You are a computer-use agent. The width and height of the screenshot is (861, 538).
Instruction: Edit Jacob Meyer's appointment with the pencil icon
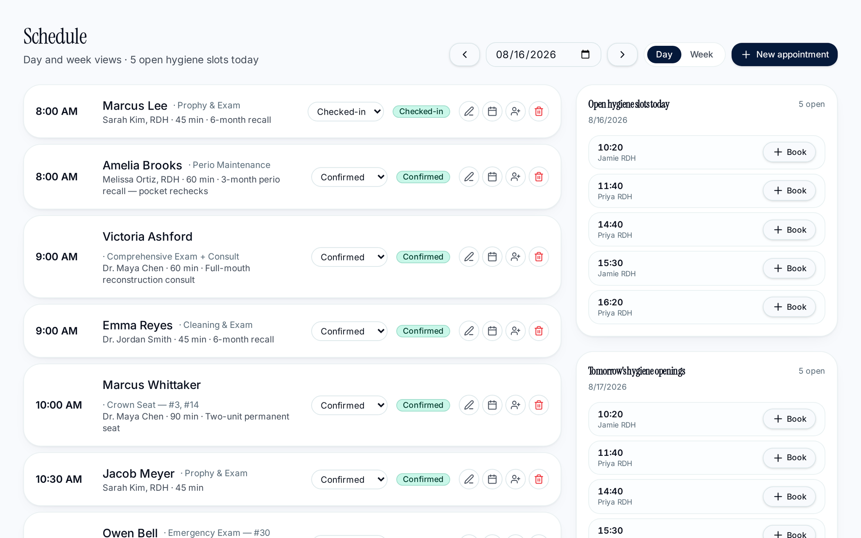tap(469, 479)
